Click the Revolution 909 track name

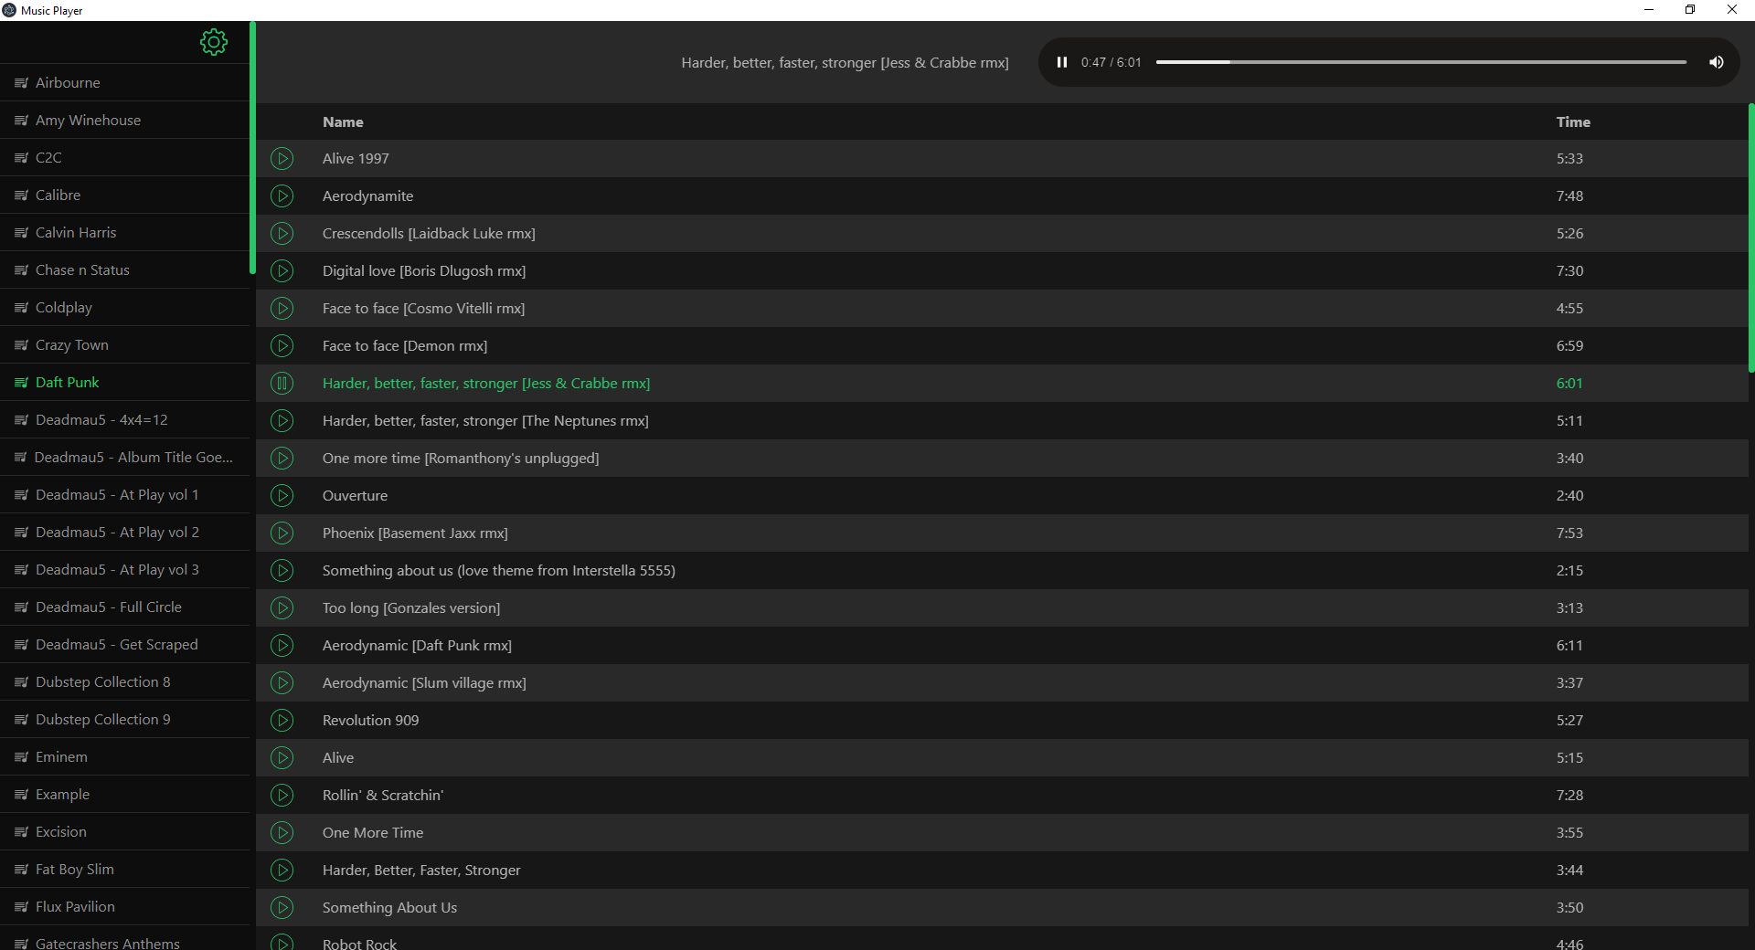(370, 721)
